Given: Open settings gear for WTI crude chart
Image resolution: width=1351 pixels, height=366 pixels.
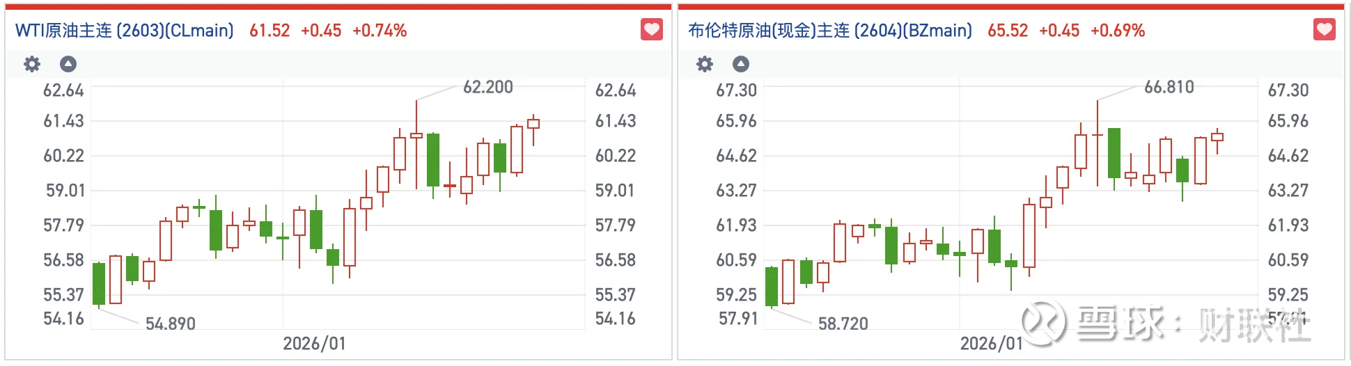Looking at the screenshot, I should click(32, 64).
